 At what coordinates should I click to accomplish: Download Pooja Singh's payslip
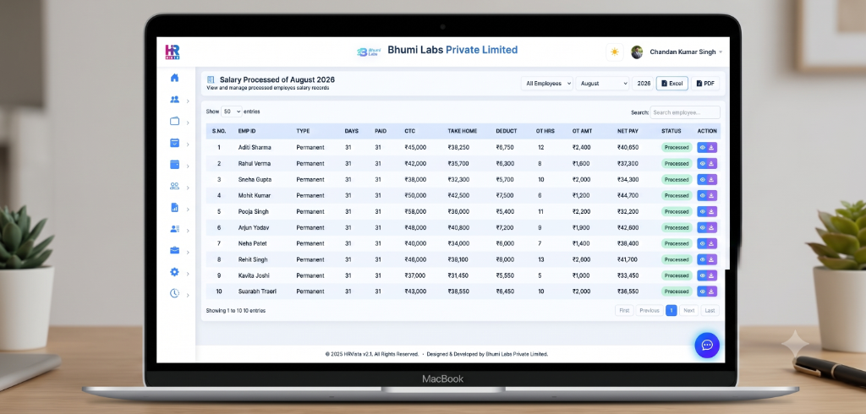tap(712, 211)
